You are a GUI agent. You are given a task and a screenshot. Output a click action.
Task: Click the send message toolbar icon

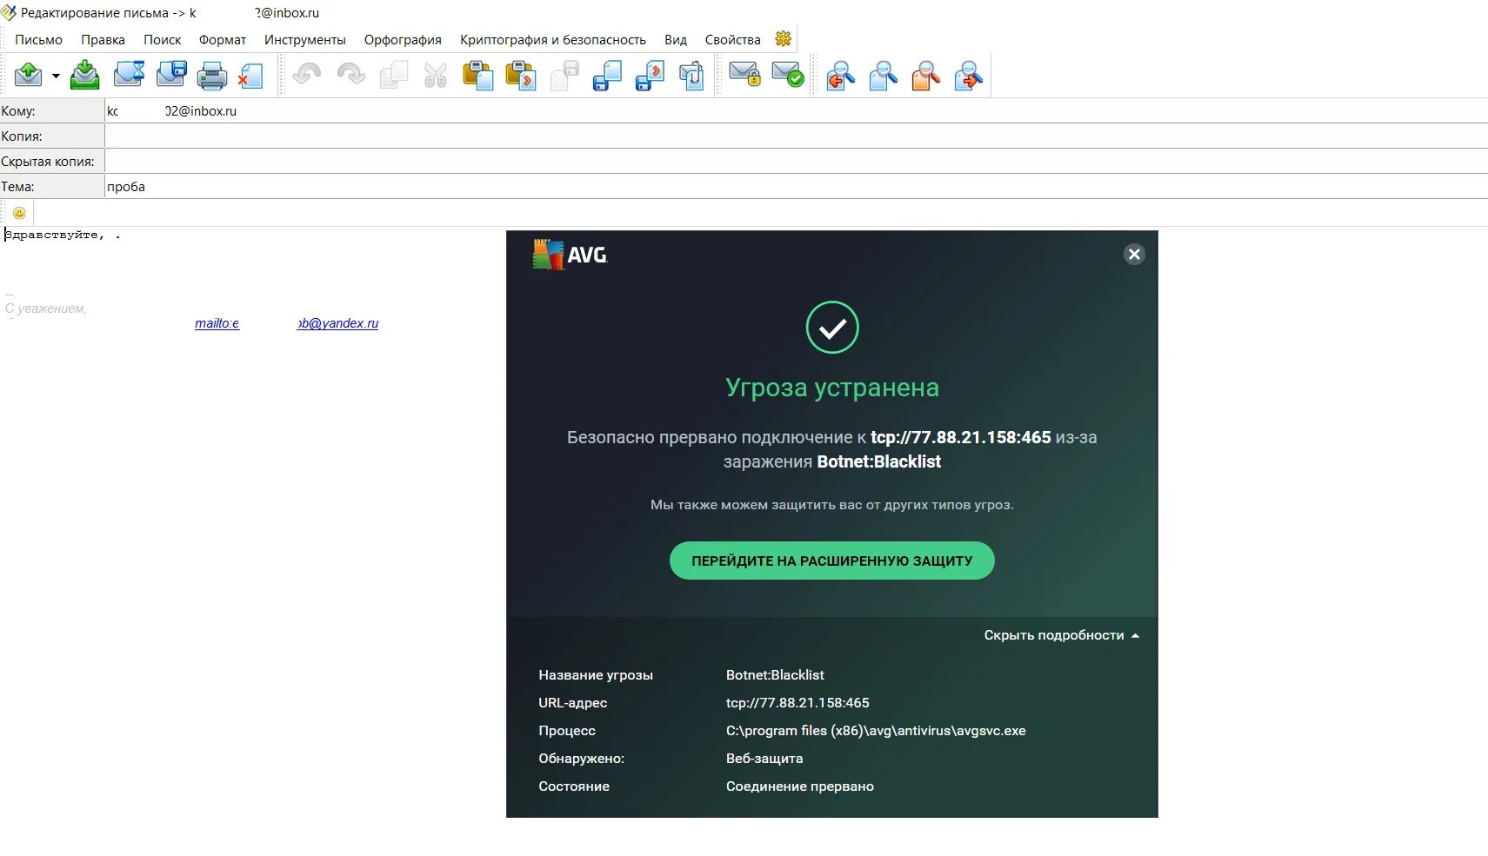click(29, 75)
